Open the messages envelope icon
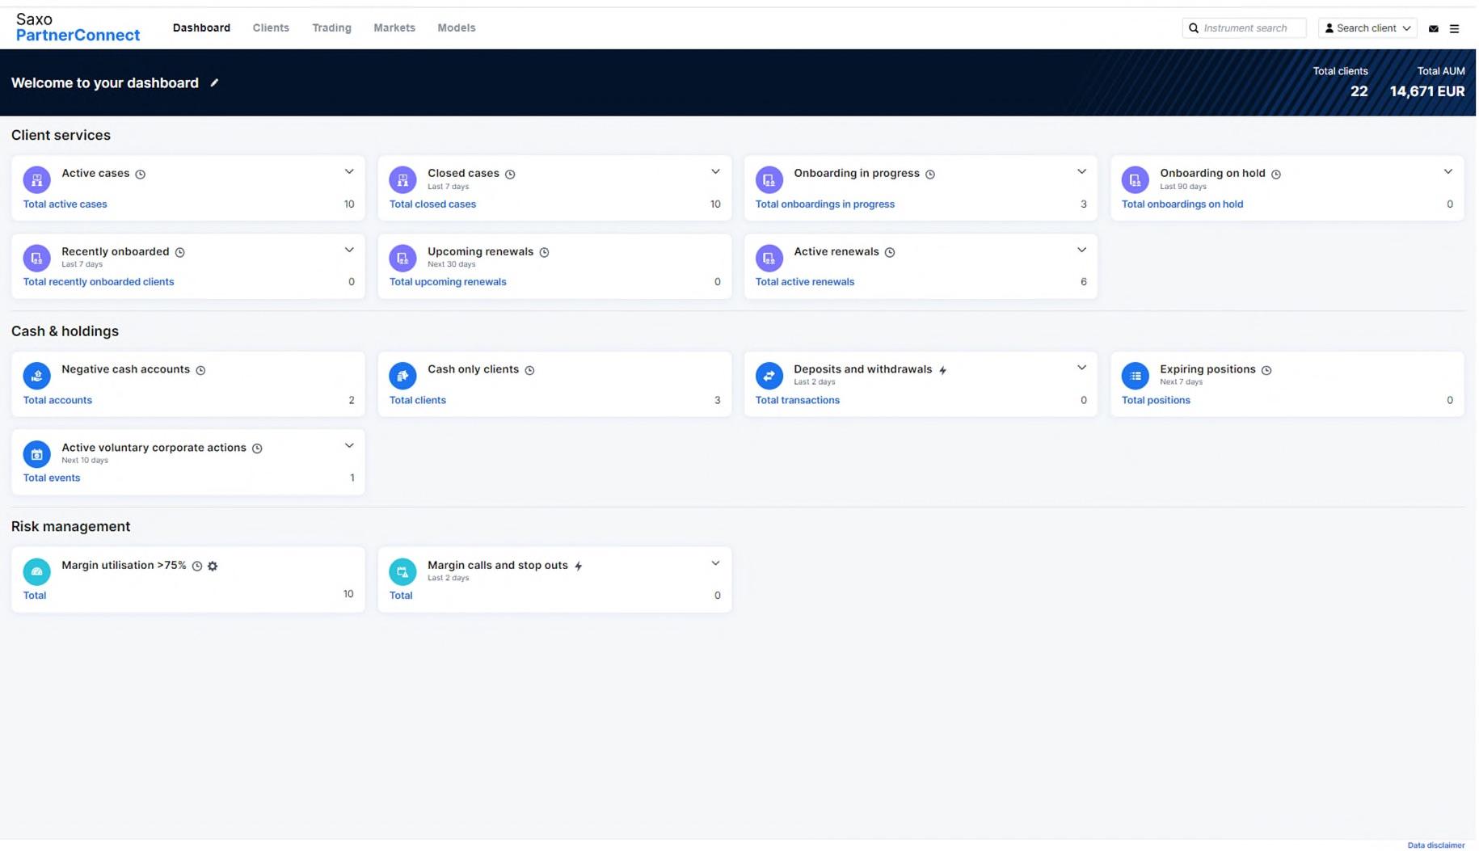Screen dimensions: 1479x851 pos(1434,28)
